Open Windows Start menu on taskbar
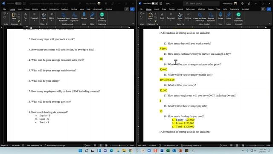 point(80,151)
